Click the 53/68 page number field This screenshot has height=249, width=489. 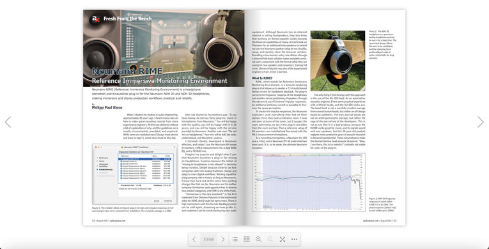(208, 239)
